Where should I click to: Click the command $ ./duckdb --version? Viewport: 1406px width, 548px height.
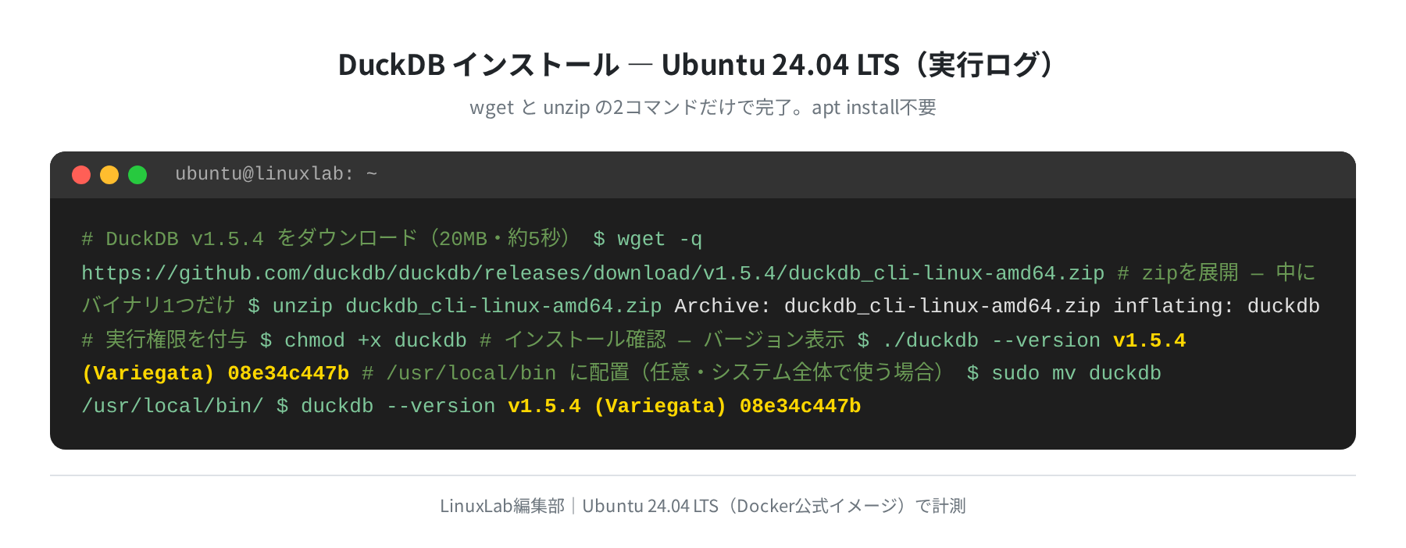[979, 340]
